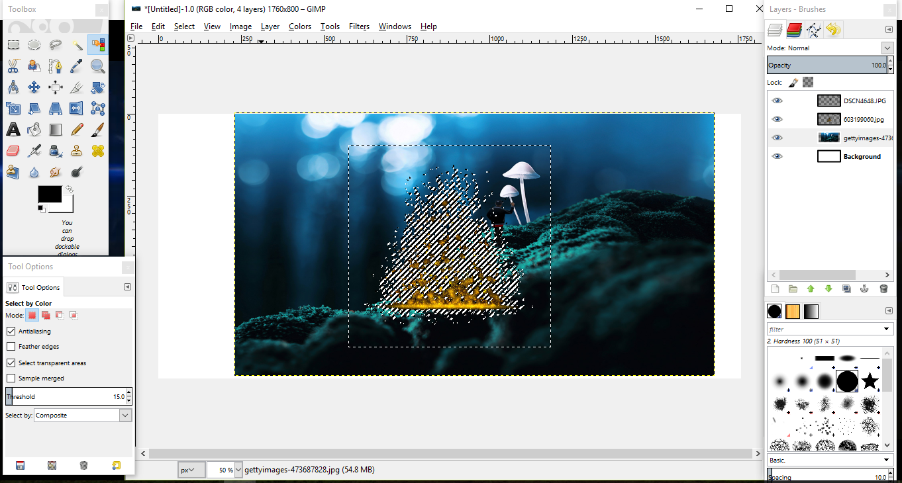Hide the DSCN4648.JPG layer

coord(777,101)
